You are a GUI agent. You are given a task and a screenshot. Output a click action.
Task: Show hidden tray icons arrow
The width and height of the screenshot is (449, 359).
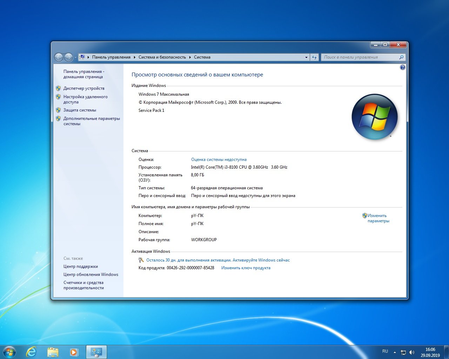click(x=395, y=352)
